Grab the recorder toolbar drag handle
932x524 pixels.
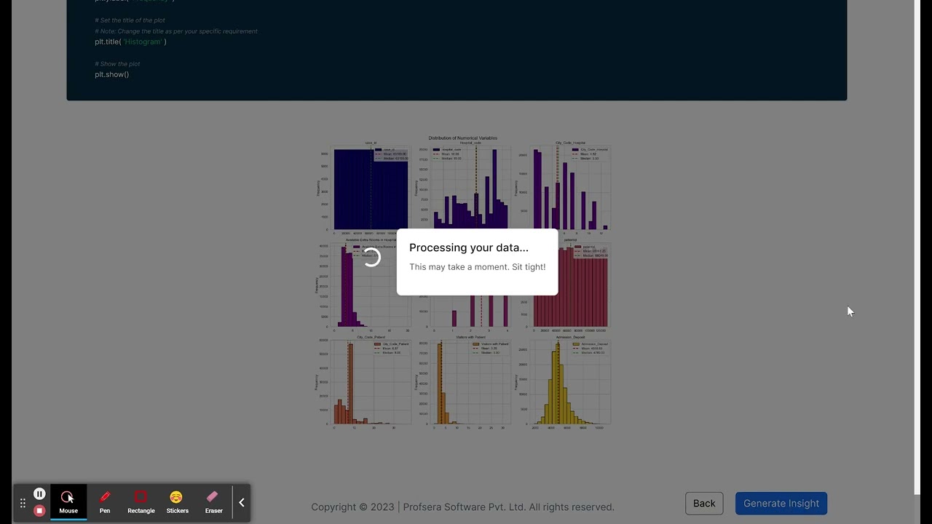(23, 503)
